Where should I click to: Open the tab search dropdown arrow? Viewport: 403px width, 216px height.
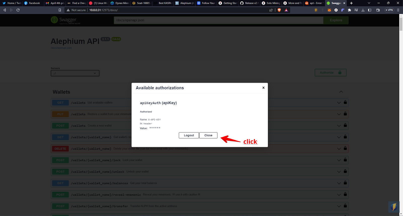[369, 3]
